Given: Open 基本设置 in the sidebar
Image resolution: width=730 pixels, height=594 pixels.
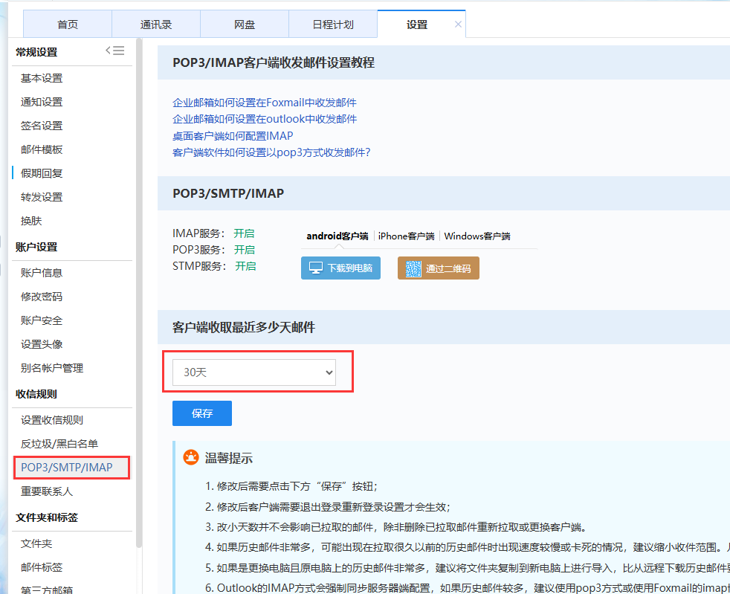Looking at the screenshot, I should coord(42,78).
